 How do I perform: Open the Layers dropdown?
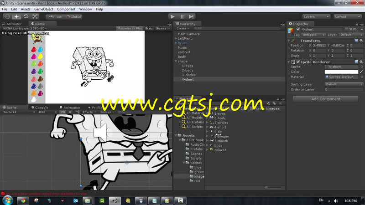pyautogui.click(x=316, y=17)
